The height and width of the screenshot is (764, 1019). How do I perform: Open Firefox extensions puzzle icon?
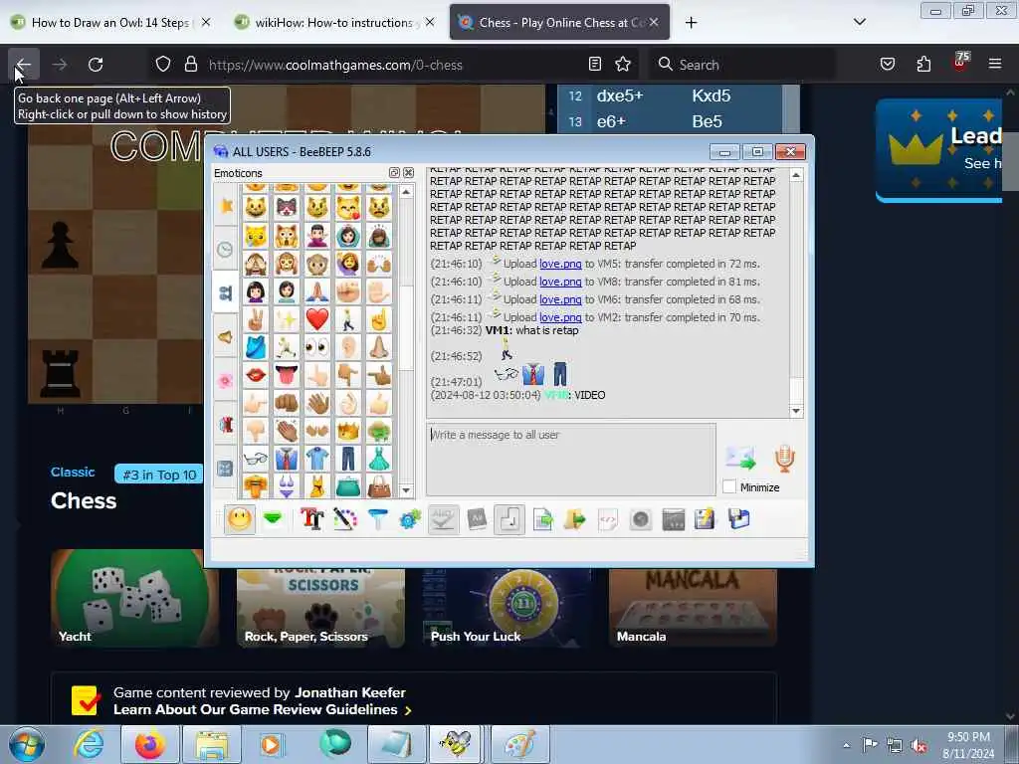pyautogui.click(x=923, y=65)
